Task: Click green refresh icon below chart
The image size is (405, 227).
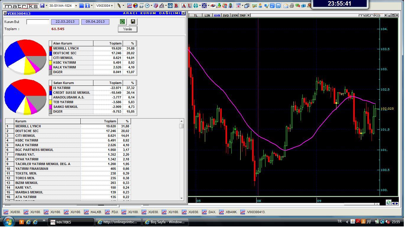Action: click(388, 203)
